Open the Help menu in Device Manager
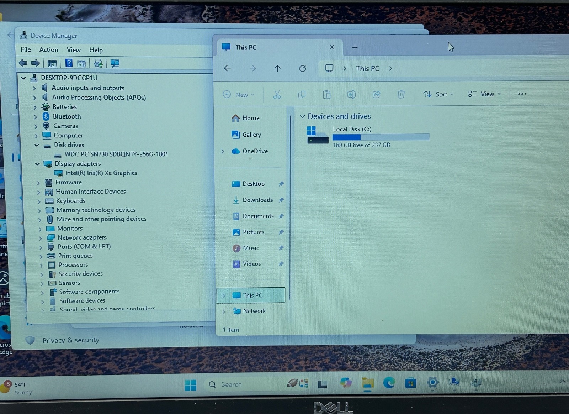This screenshot has width=569, height=414. 96,50
